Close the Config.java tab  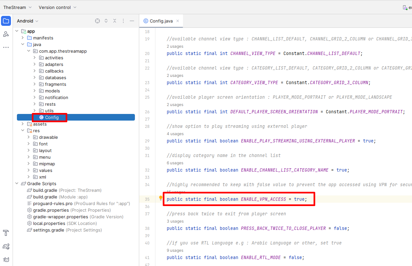pos(178,21)
